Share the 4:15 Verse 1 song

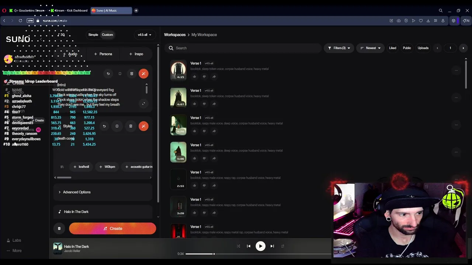coord(214,77)
